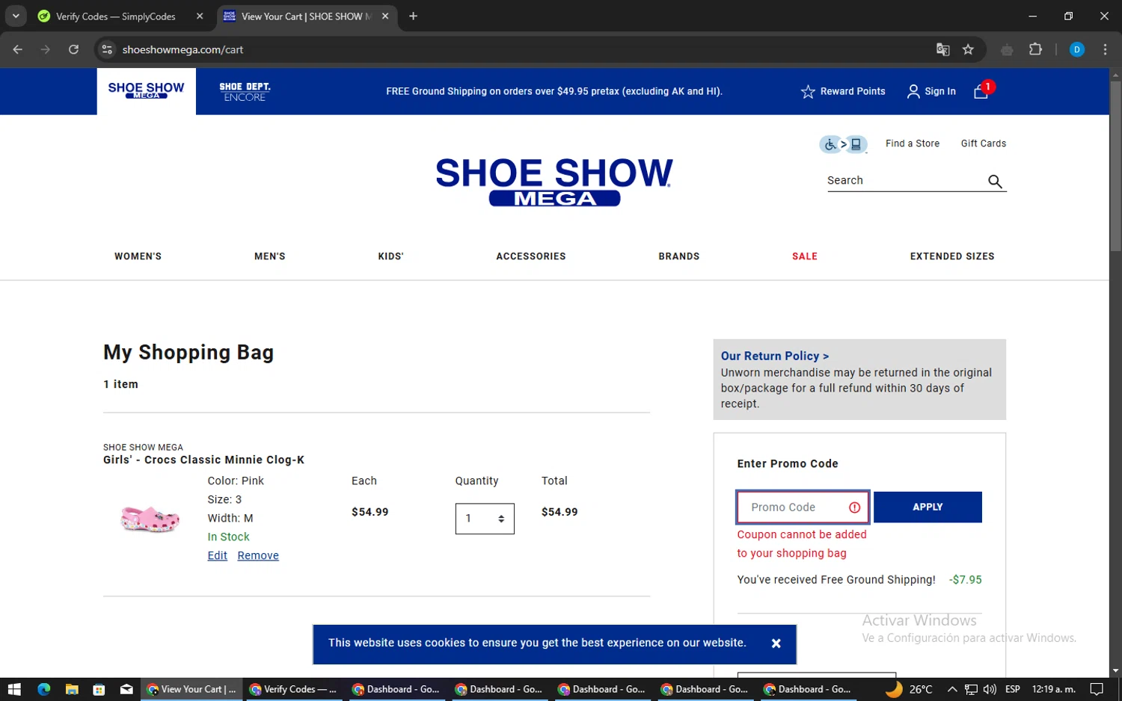Click Edit for the Crocs item

[x=217, y=555]
